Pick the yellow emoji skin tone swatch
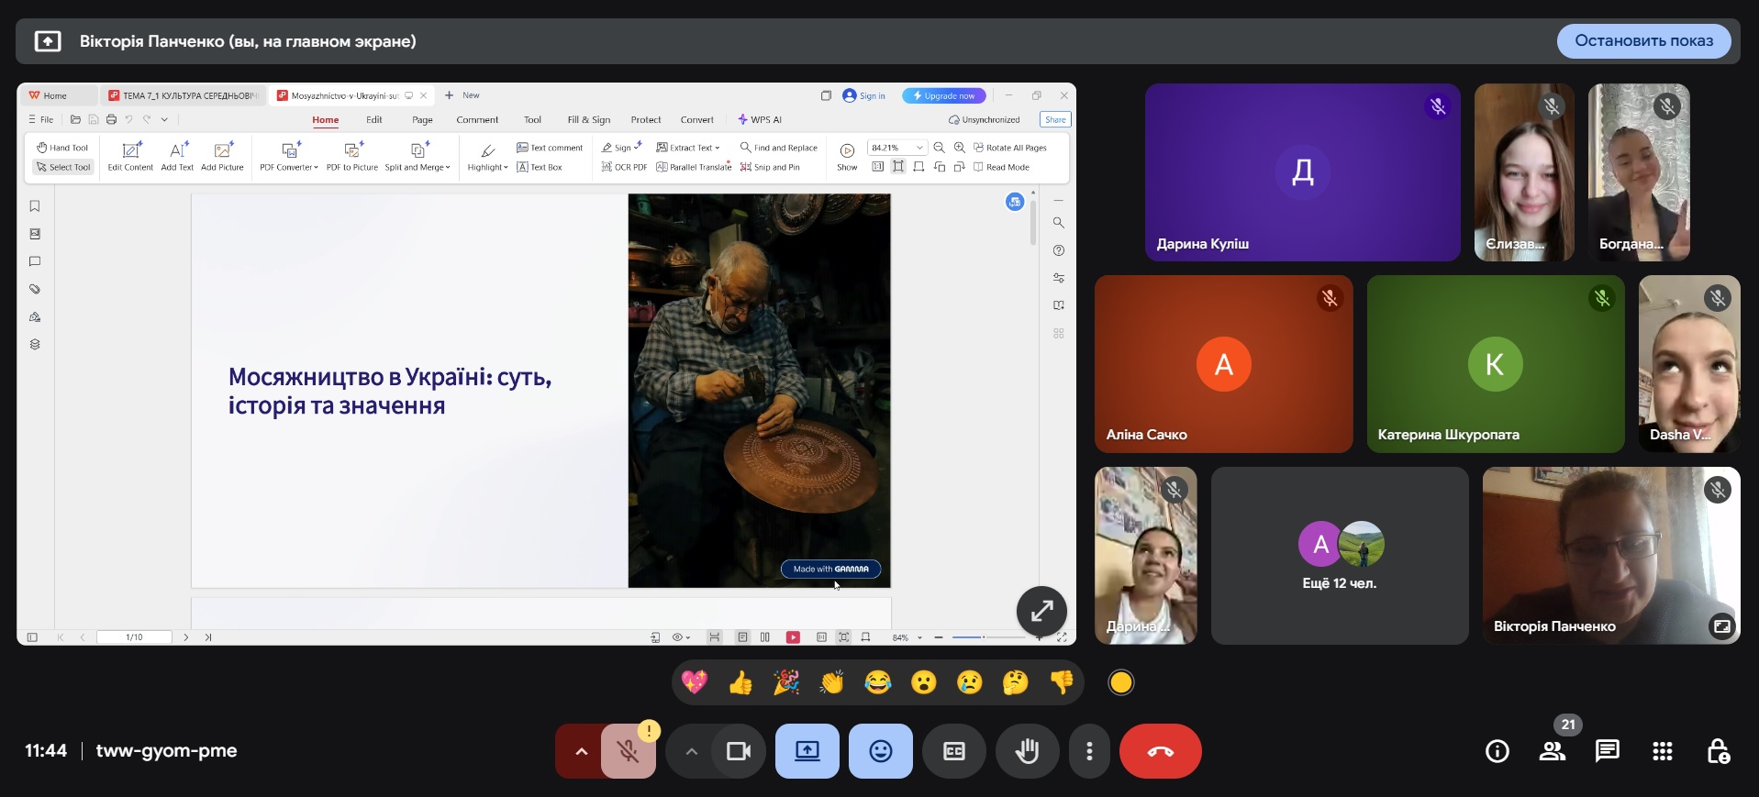This screenshot has width=1759, height=797. [x=1120, y=682]
